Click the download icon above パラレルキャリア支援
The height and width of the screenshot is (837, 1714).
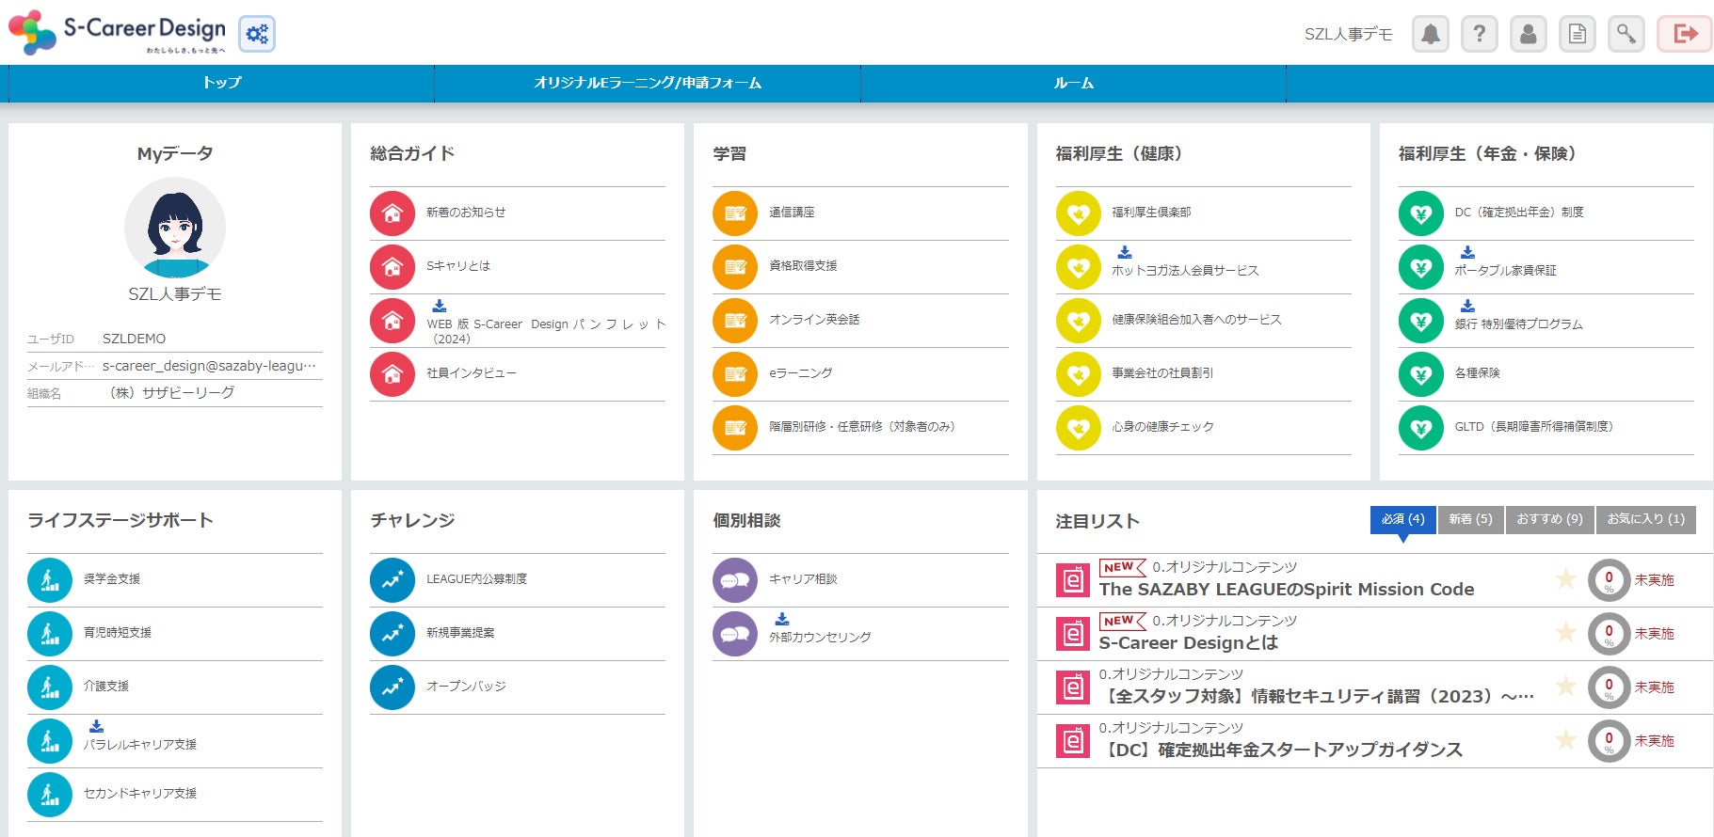(x=96, y=726)
